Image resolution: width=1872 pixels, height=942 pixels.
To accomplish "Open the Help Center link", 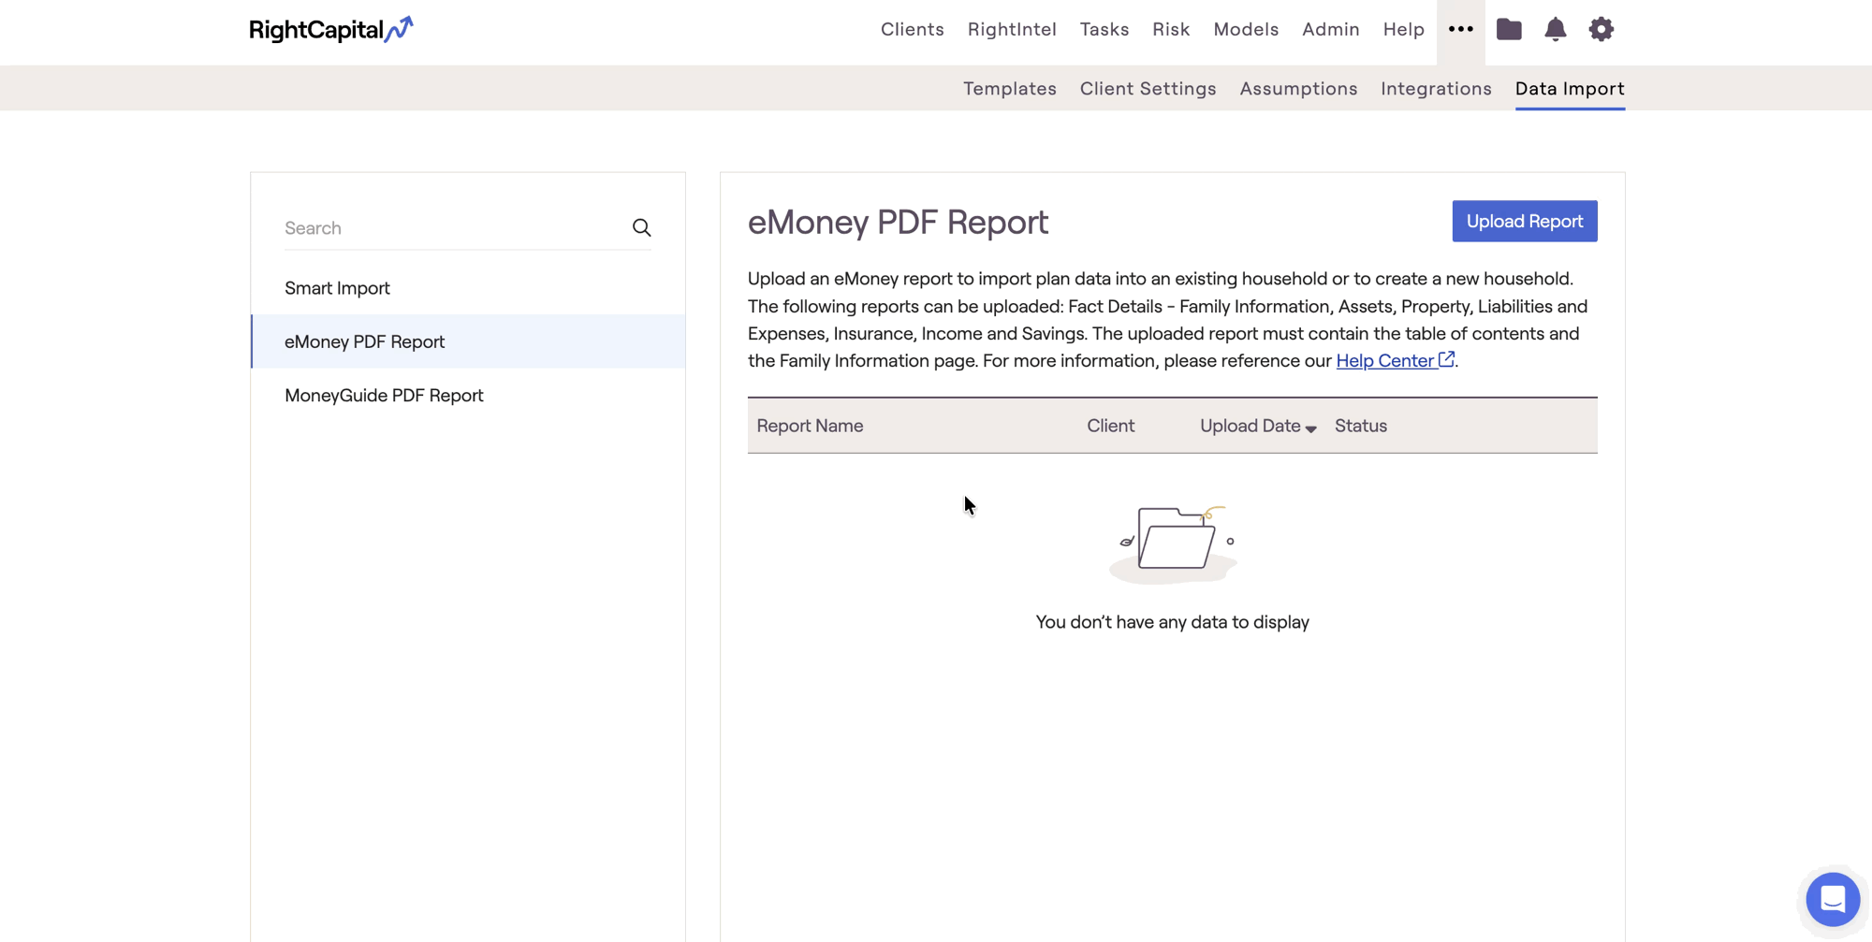I will click(1385, 361).
